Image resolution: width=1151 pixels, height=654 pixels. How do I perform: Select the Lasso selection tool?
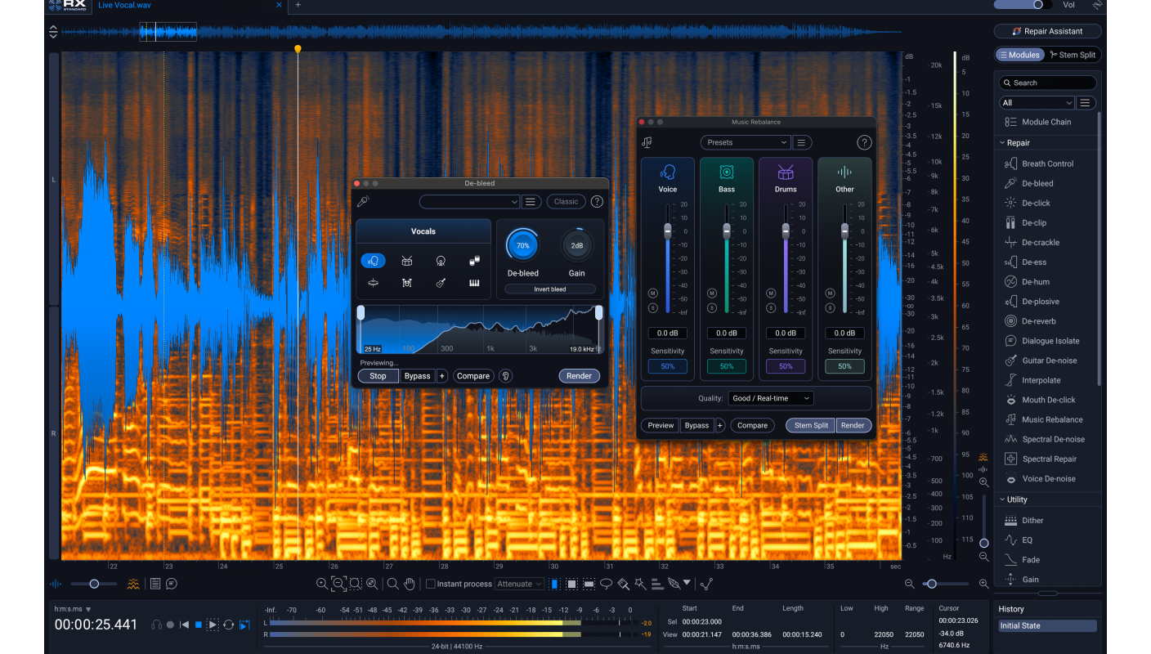point(607,584)
